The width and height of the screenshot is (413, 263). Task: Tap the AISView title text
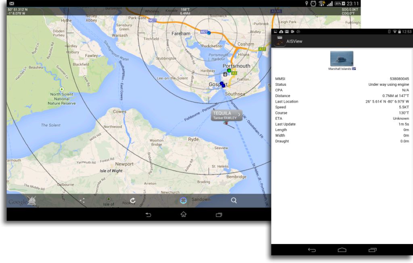point(294,41)
